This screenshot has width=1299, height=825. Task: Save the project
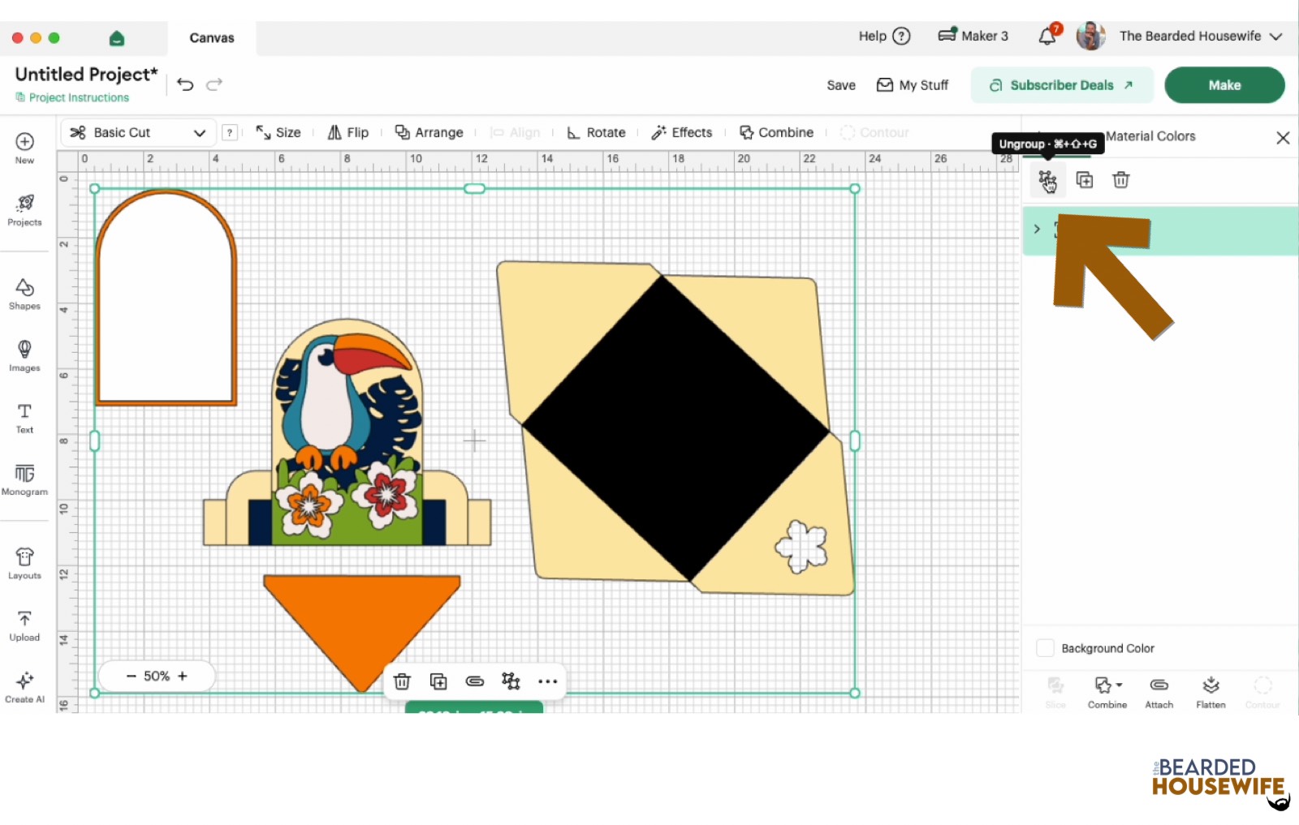click(x=841, y=85)
